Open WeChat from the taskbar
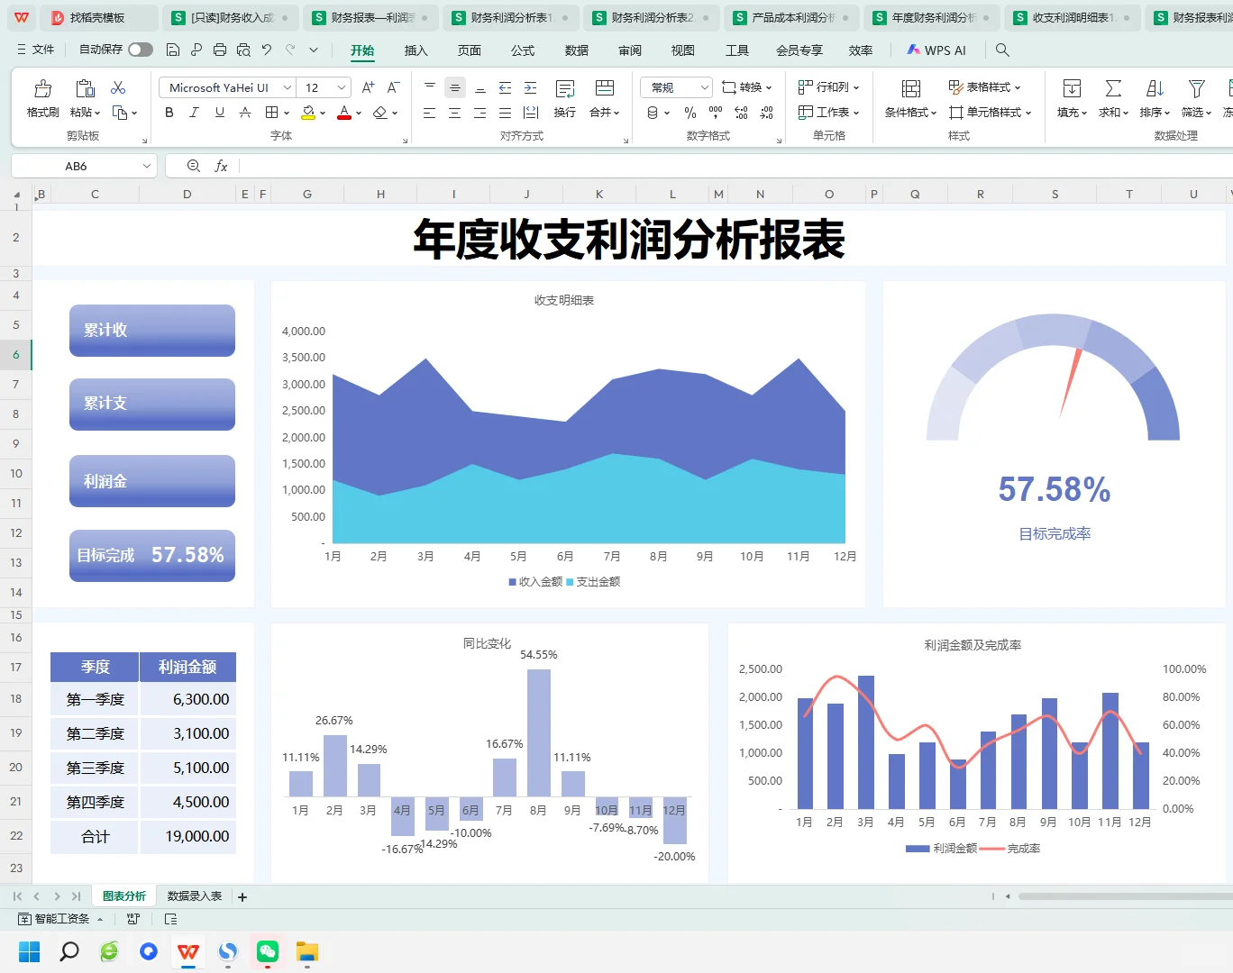1233x973 pixels. [x=268, y=951]
